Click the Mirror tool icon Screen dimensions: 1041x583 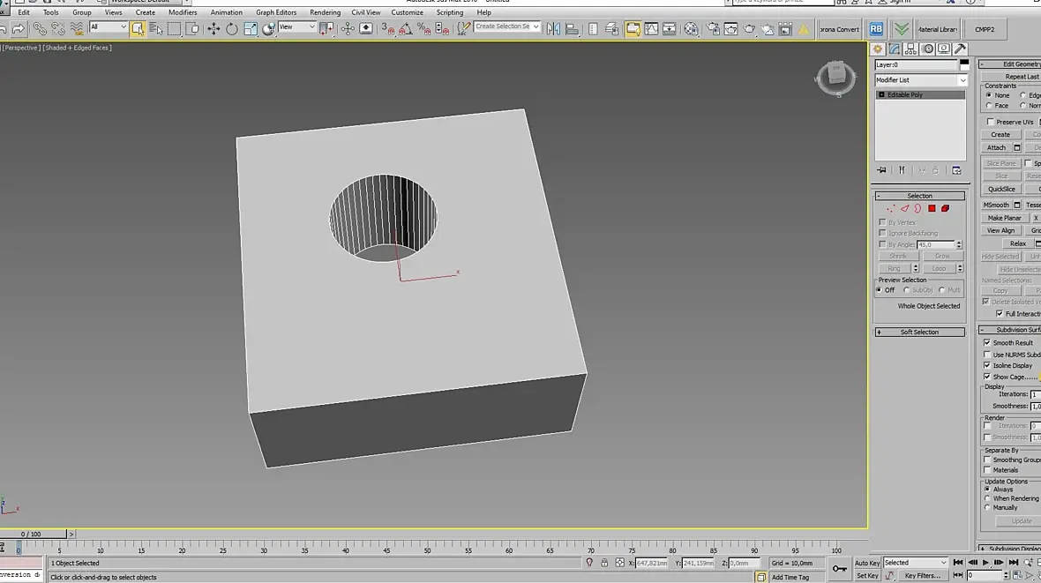tap(553, 29)
